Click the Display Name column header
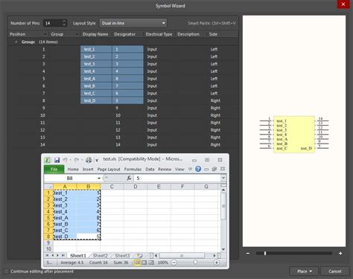This screenshot has width=353, height=279. 95,34
